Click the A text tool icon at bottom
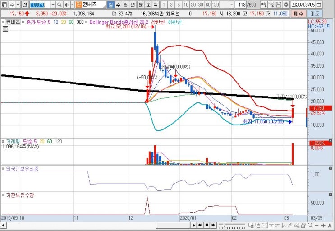Image resolution: width=335 pixels, height=231 pixels. coord(330,226)
